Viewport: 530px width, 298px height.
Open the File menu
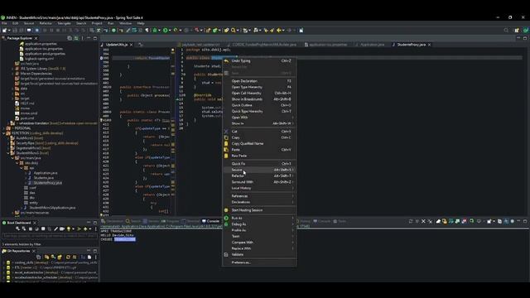click(4, 23)
